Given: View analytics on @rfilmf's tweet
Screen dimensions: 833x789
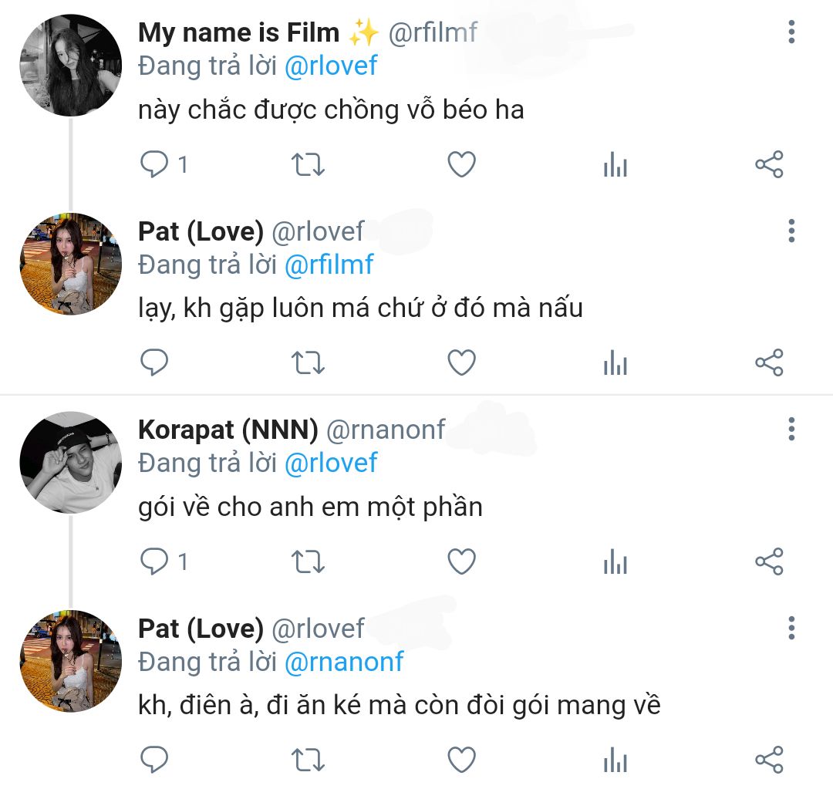Looking at the screenshot, I should pyautogui.click(x=615, y=164).
